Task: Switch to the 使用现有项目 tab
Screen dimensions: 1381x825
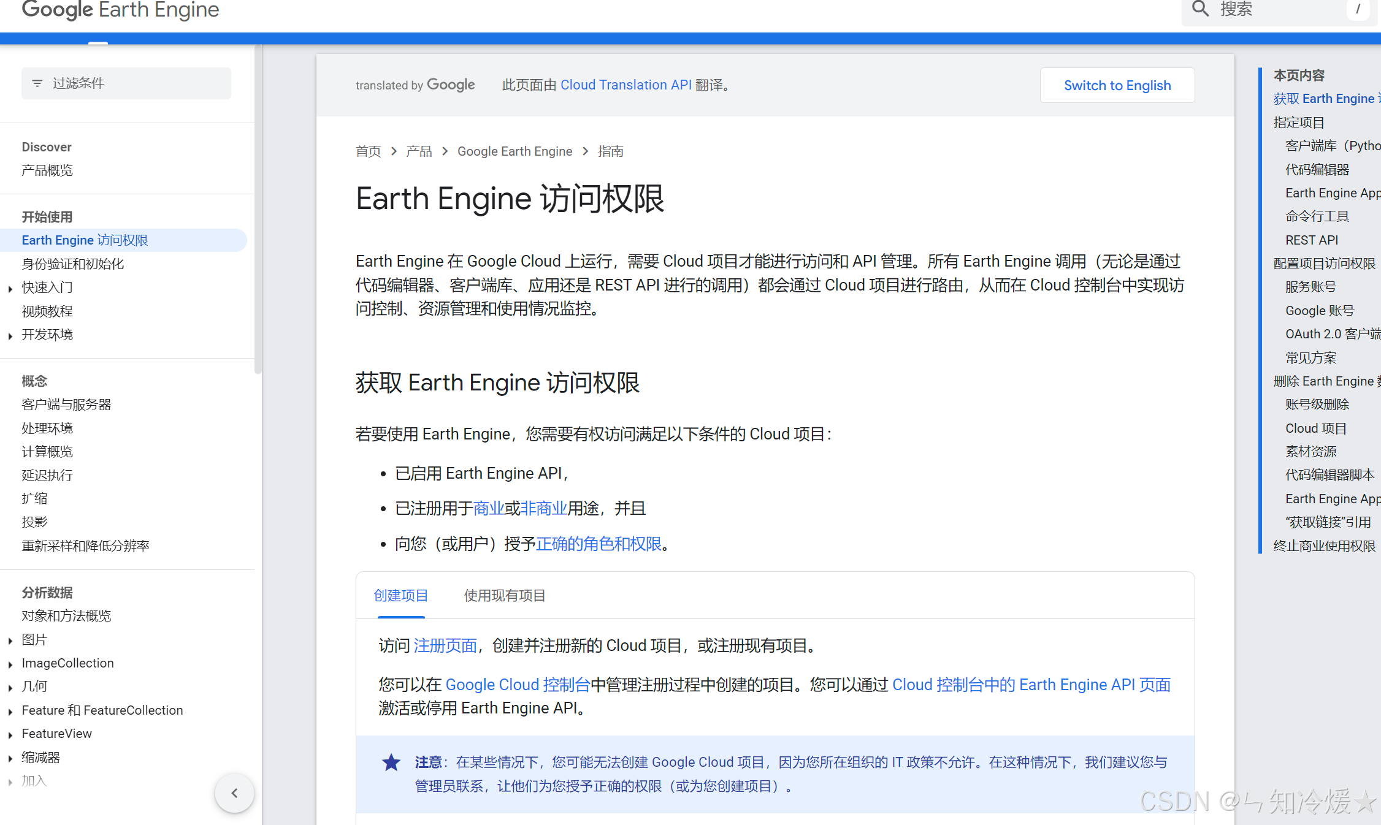Action: (x=504, y=596)
